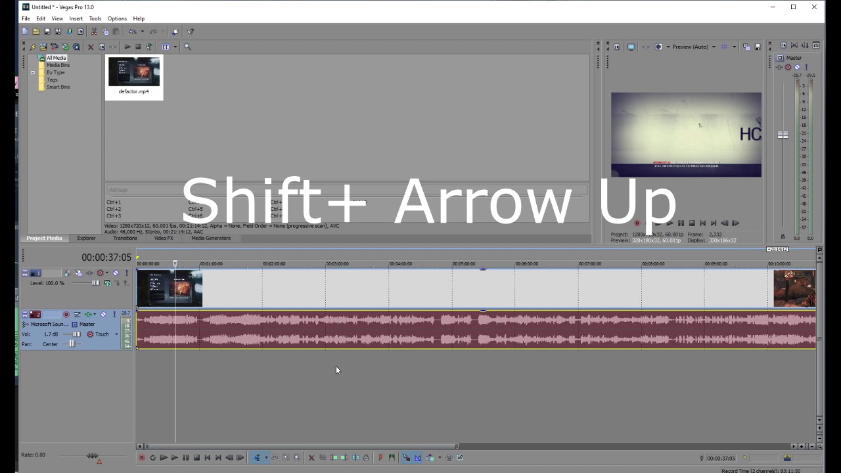841x473 pixels.
Task: Mute audio track 2
Action: [103, 315]
